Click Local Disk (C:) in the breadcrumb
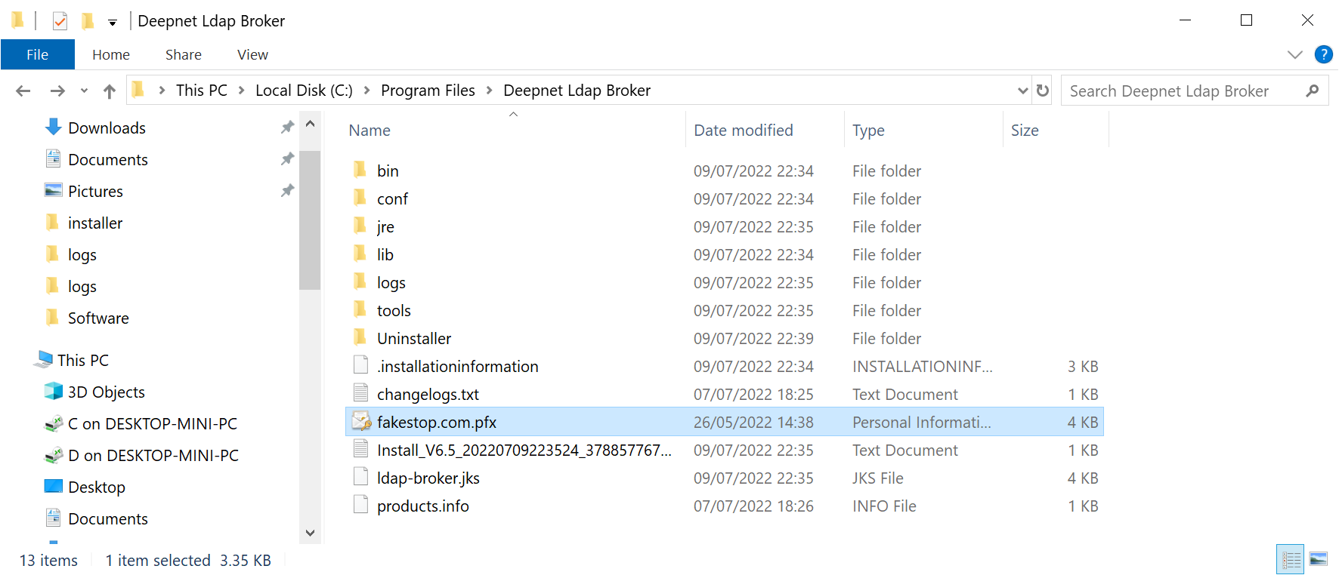 [304, 91]
